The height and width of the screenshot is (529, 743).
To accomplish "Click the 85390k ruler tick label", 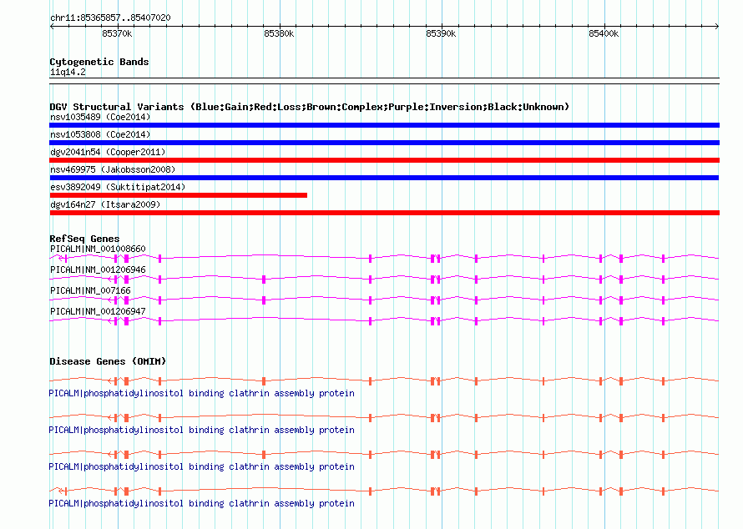I will 441,34.
